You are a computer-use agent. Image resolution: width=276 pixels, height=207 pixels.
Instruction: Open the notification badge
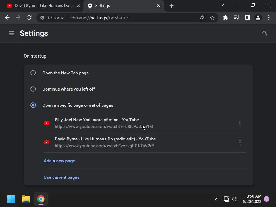click(x=267, y=199)
